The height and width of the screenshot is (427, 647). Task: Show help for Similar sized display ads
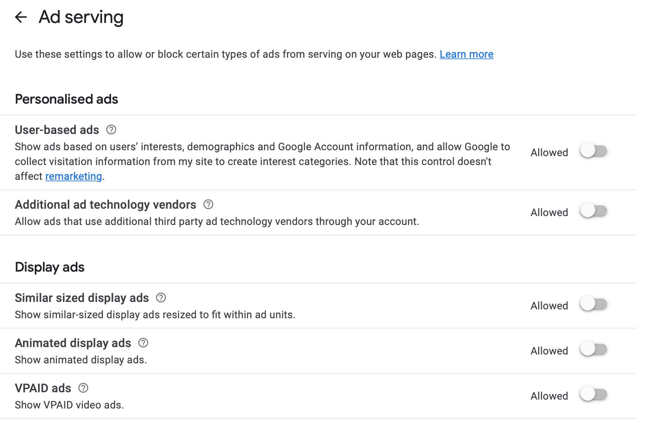(161, 297)
